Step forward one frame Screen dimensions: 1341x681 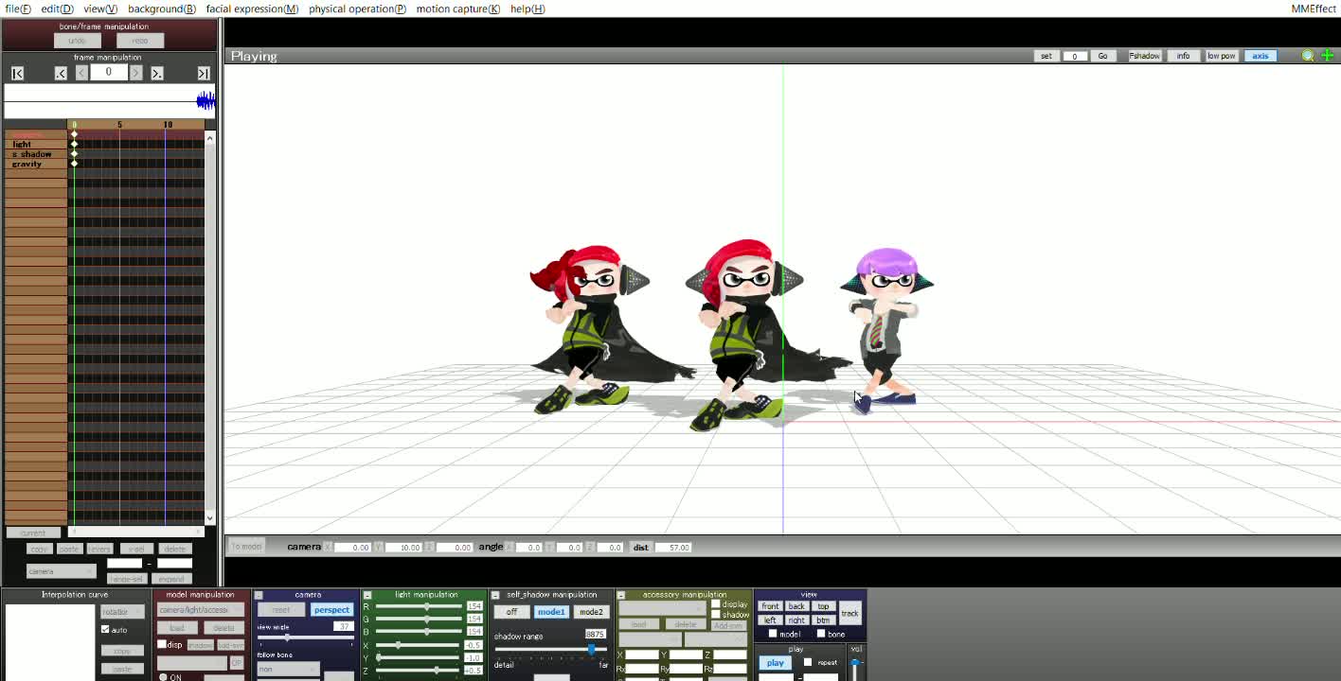coord(135,73)
